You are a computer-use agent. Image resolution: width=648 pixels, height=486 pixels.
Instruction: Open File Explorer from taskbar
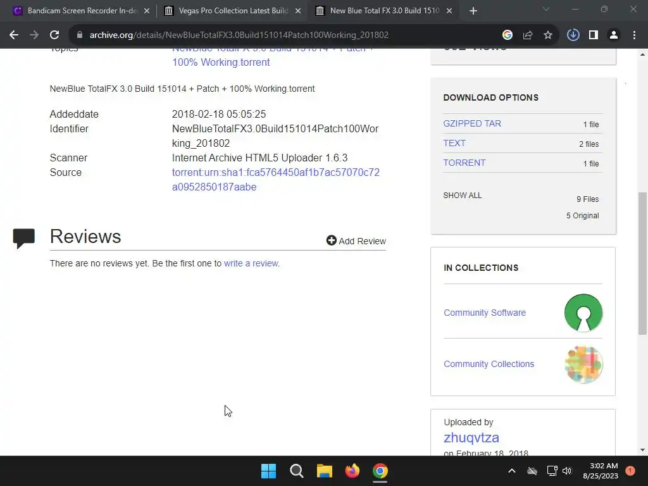[x=325, y=471]
